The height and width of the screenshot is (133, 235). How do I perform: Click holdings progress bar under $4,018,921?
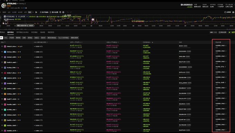tap(185, 53)
